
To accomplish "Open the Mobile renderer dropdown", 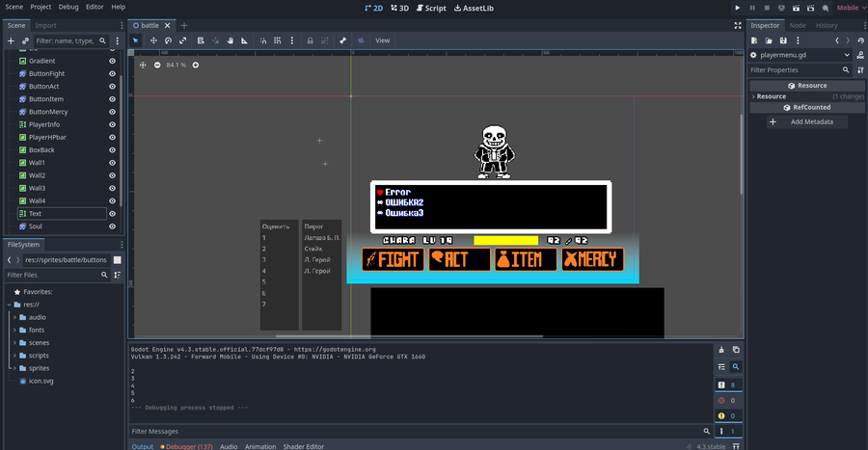I will click(851, 8).
